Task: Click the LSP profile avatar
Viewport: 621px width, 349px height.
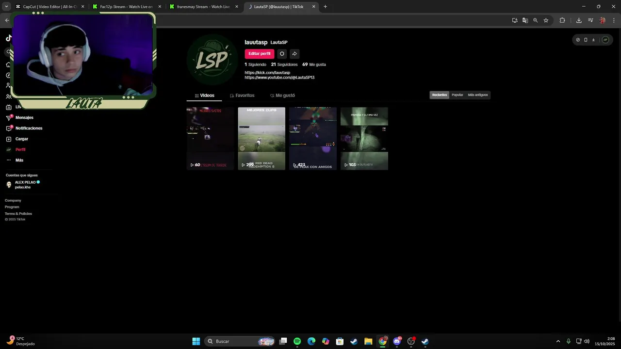Action: 212,60
